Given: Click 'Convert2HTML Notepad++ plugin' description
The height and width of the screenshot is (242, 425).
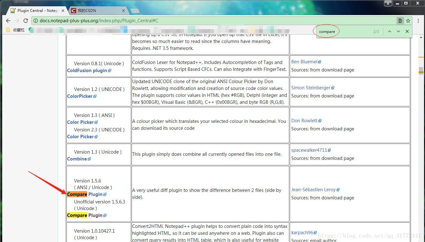Looking at the screenshot, I should (x=210, y=233).
